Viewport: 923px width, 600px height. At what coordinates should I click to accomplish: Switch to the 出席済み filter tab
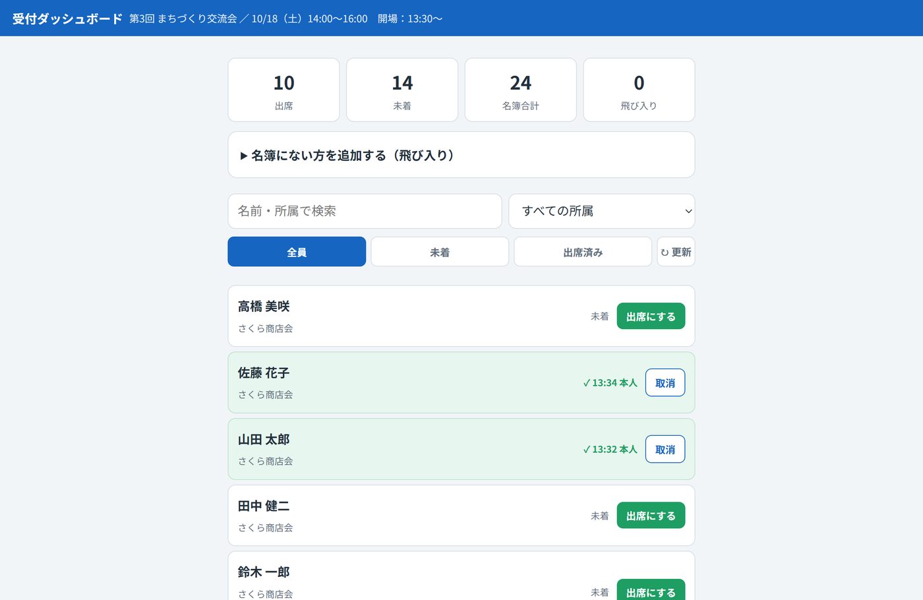tap(583, 252)
